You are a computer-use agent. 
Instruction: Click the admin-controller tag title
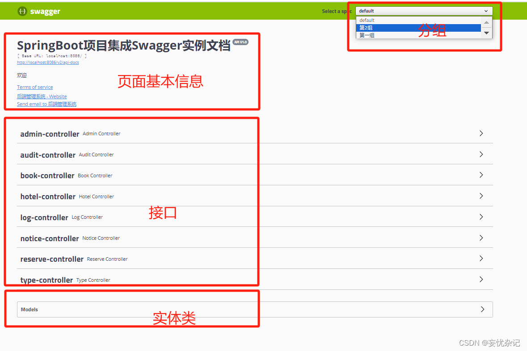50,134
